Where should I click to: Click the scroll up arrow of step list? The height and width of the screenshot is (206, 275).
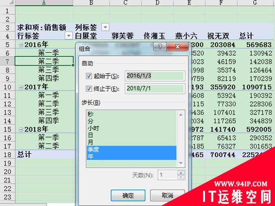(x=181, y=115)
